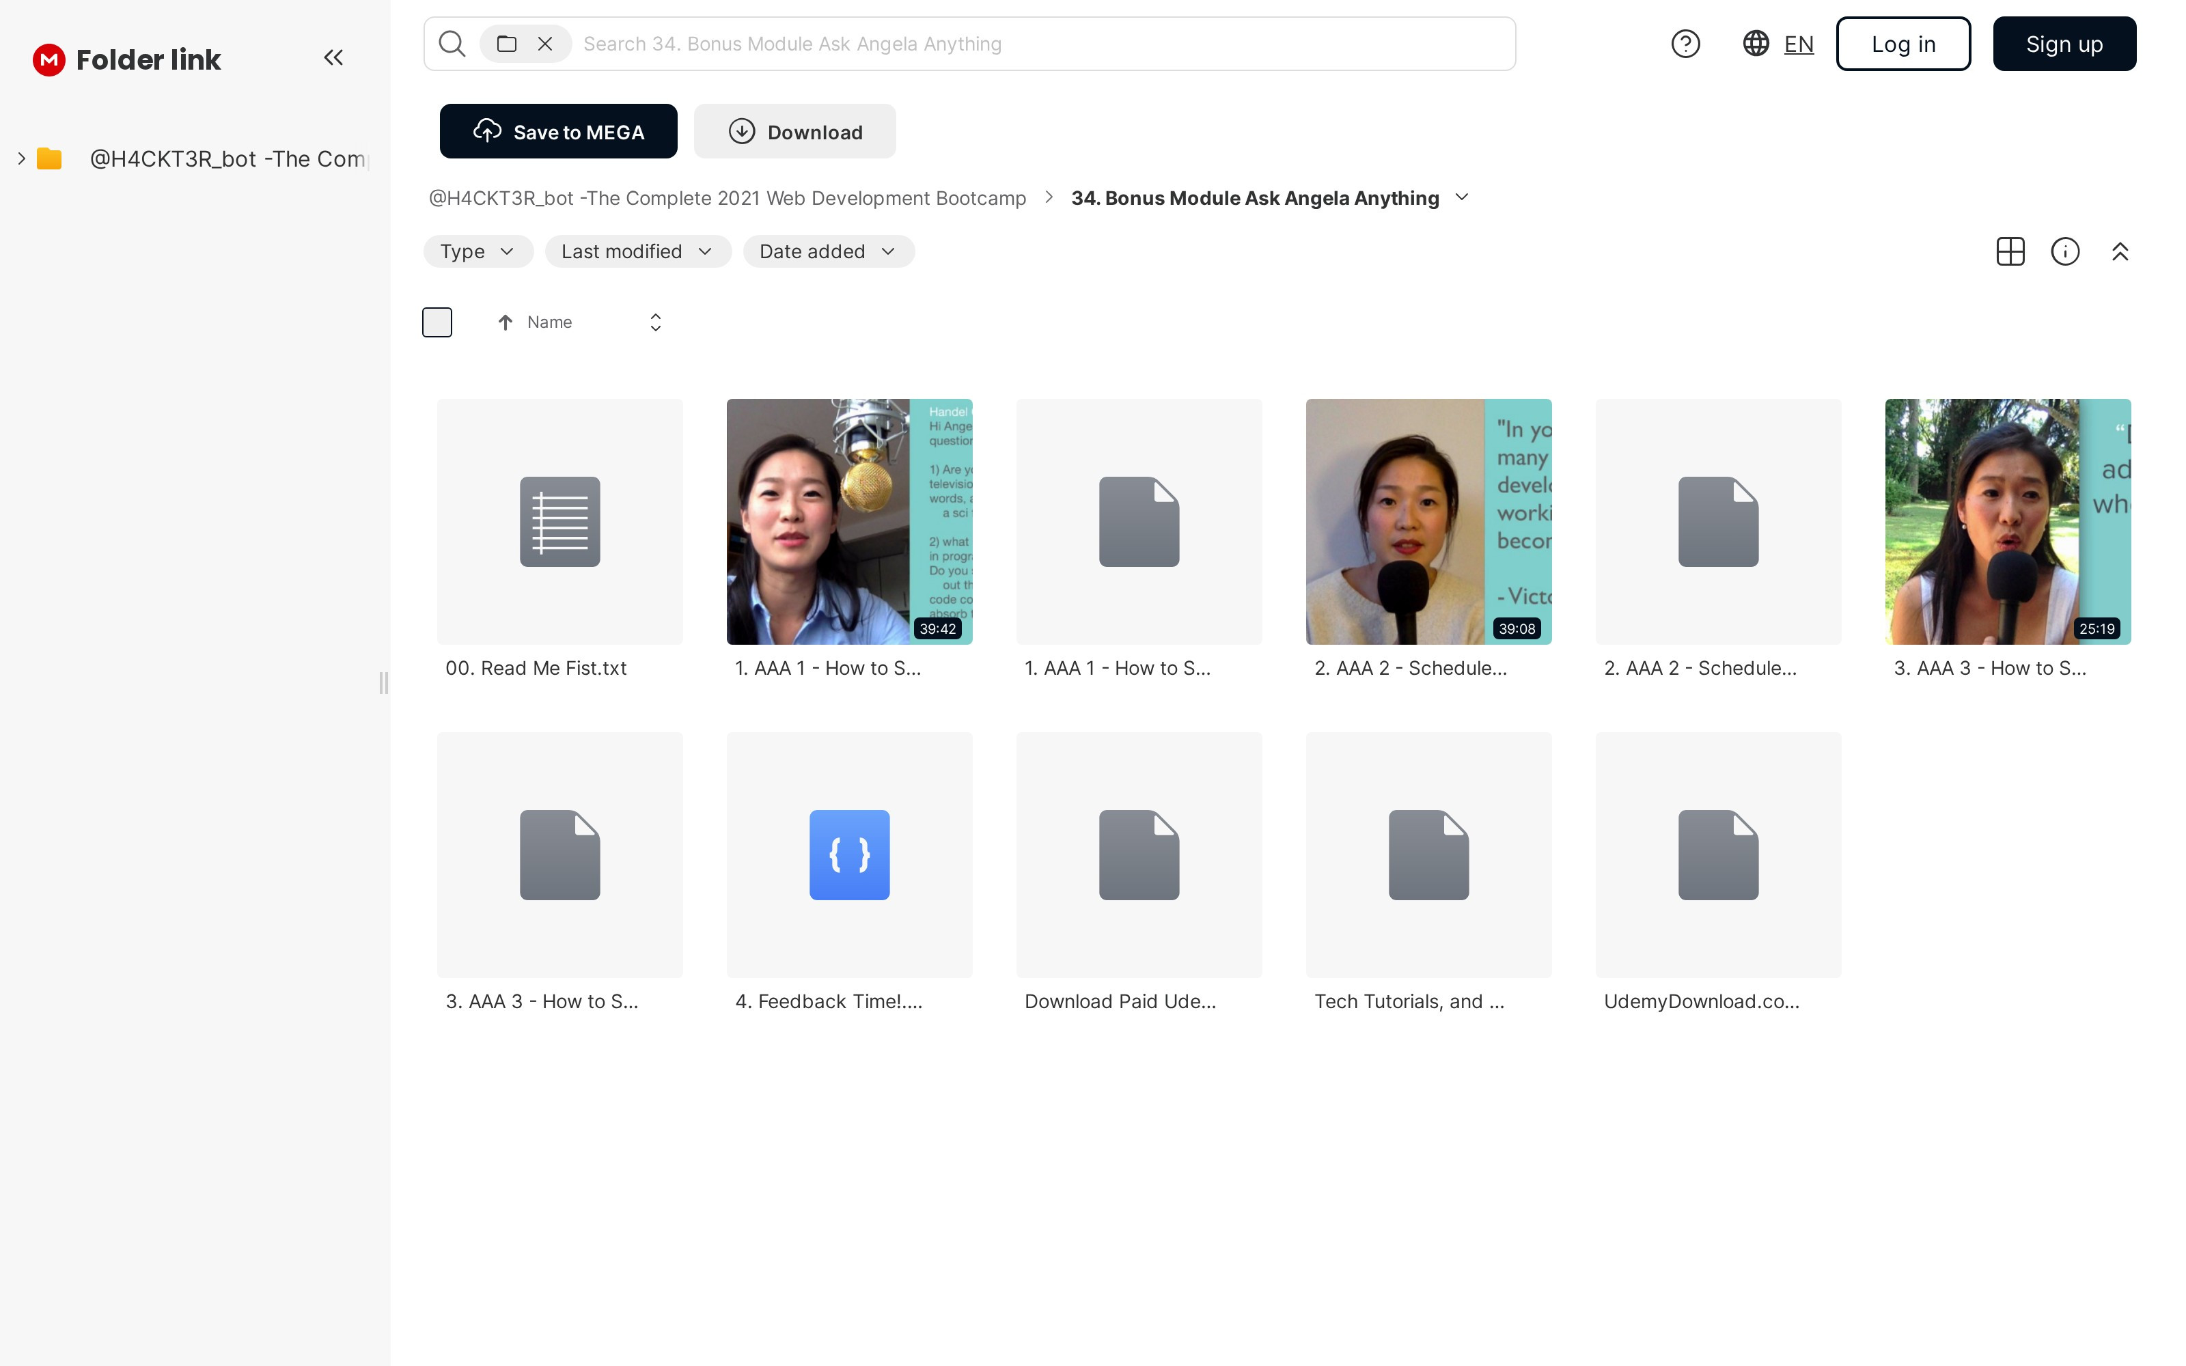The height and width of the screenshot is (1366, 2186).
Task: Open breadcrumb dropdown chevron for current folder
Action: [x=1463, y=197]
